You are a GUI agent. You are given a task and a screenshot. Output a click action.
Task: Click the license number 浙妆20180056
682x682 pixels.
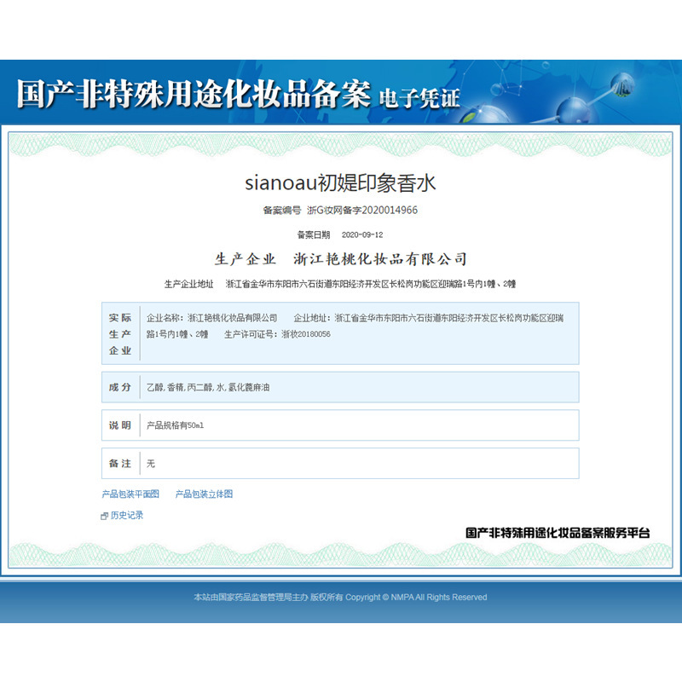306,334
